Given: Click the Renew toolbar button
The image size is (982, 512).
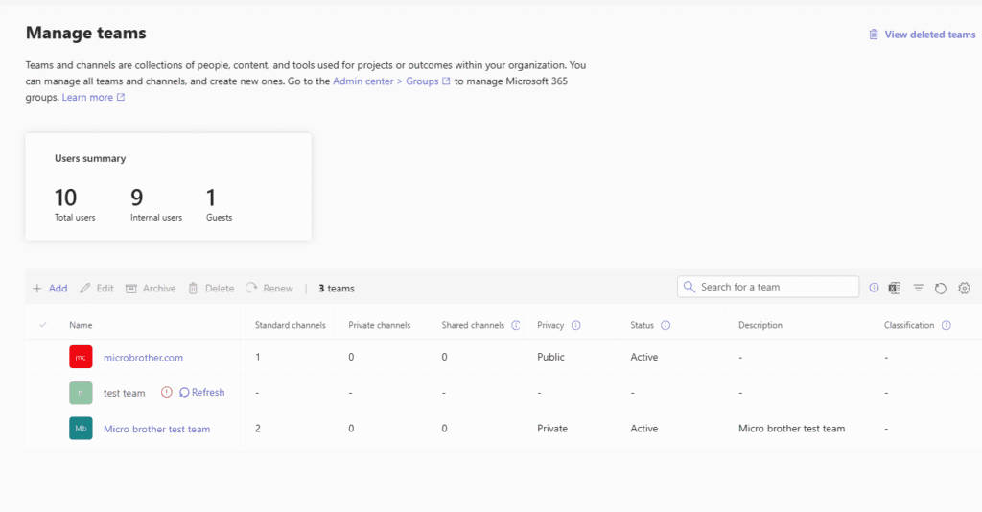Looking at the screenshot, I should (x=269, y=288).
